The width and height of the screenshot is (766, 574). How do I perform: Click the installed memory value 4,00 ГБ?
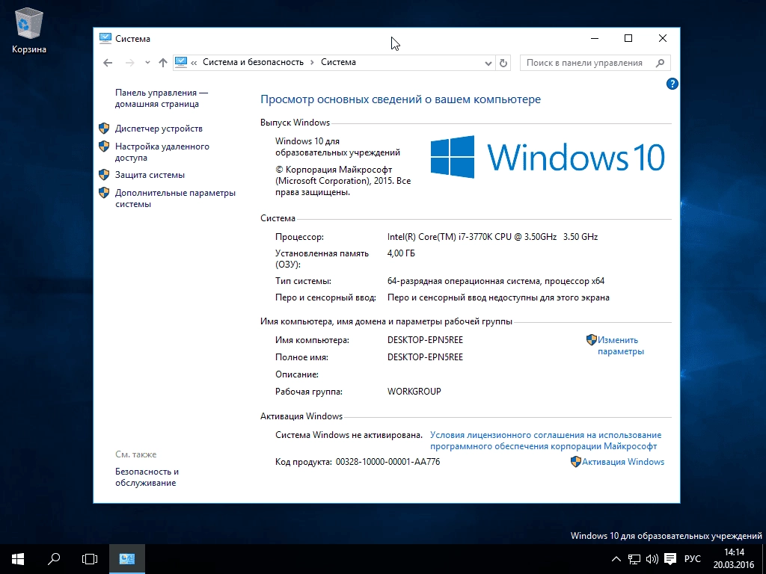click(401, 253)
